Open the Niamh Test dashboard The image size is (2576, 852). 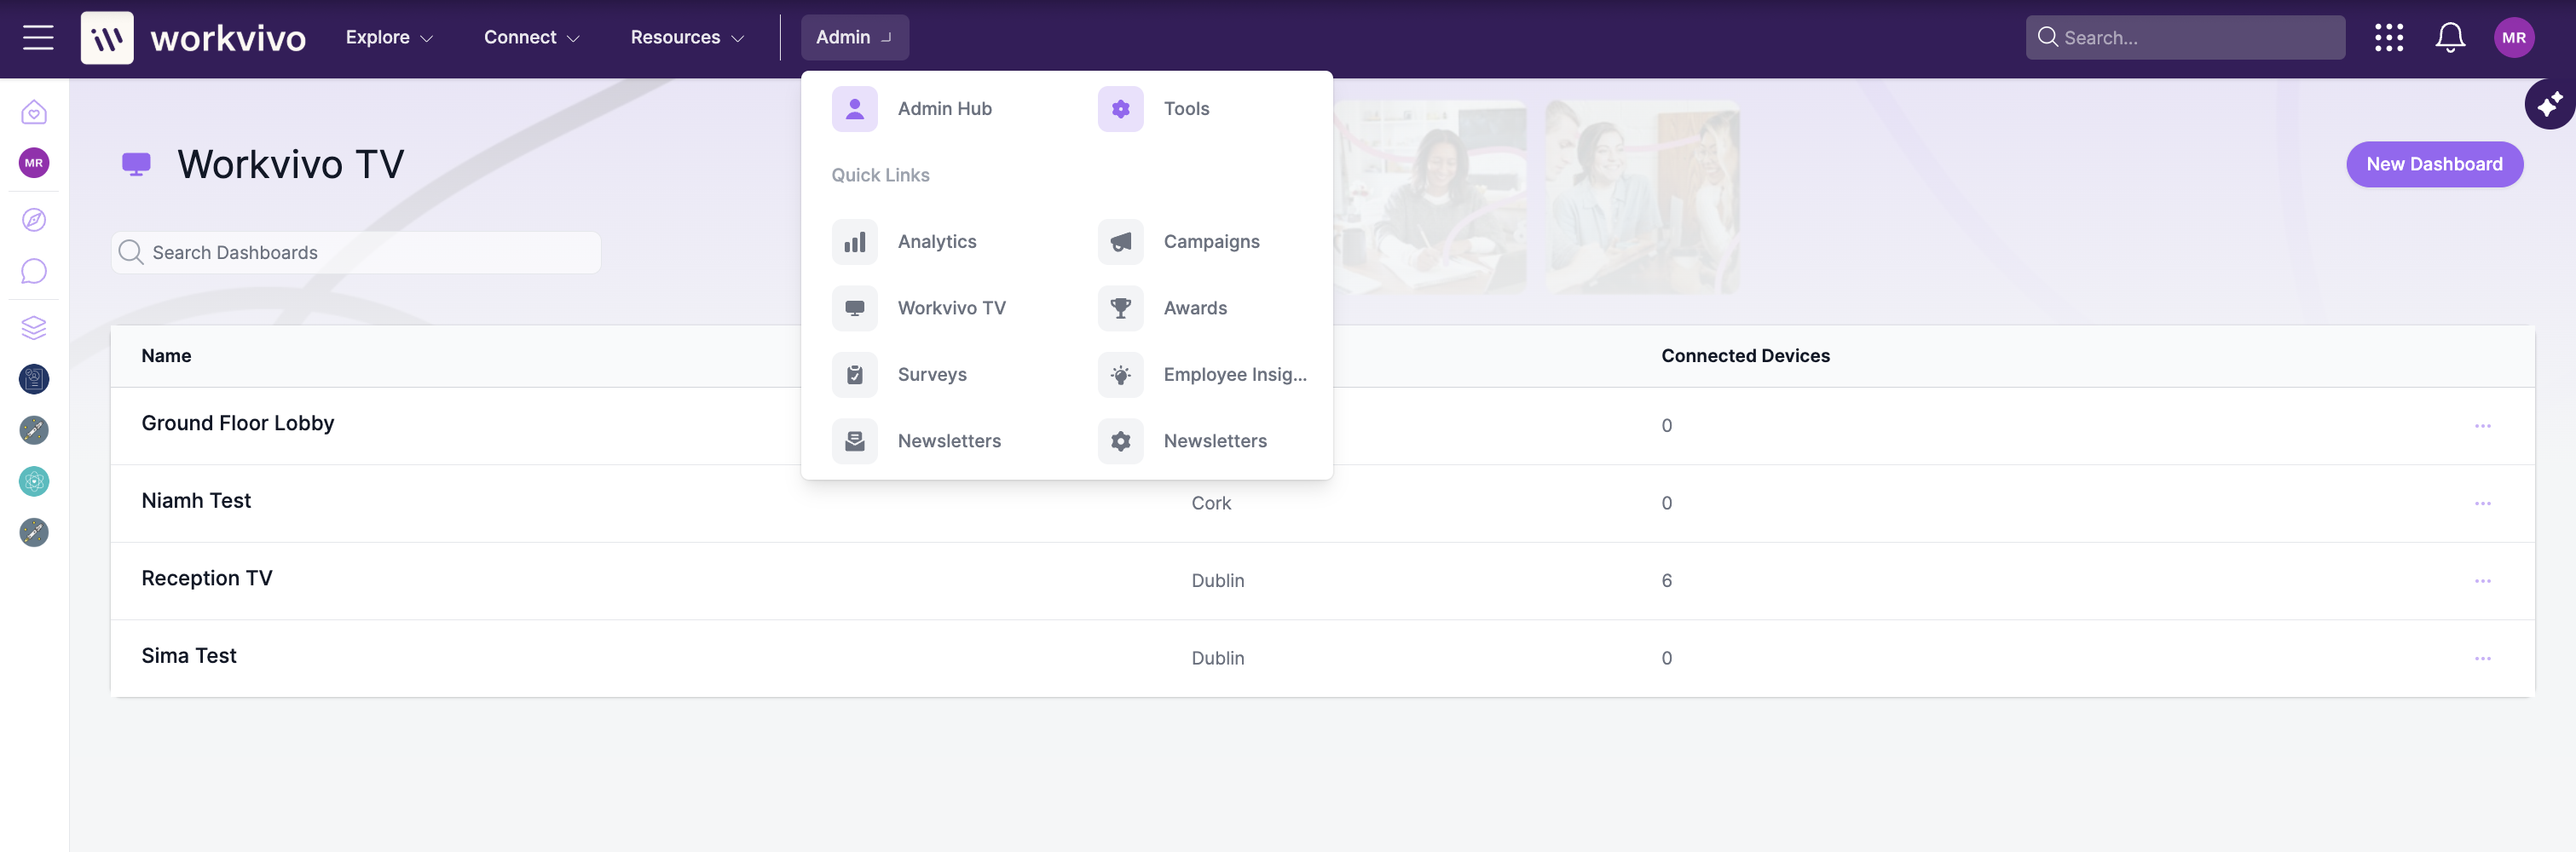(196, 501)
